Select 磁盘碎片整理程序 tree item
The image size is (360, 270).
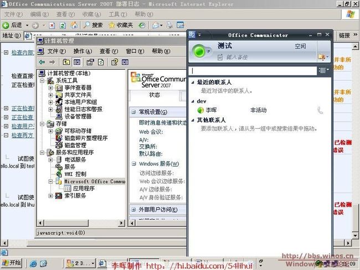point(86,138)
